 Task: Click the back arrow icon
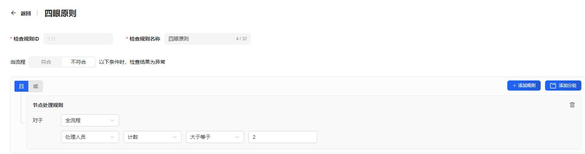(x=13, y=13)
